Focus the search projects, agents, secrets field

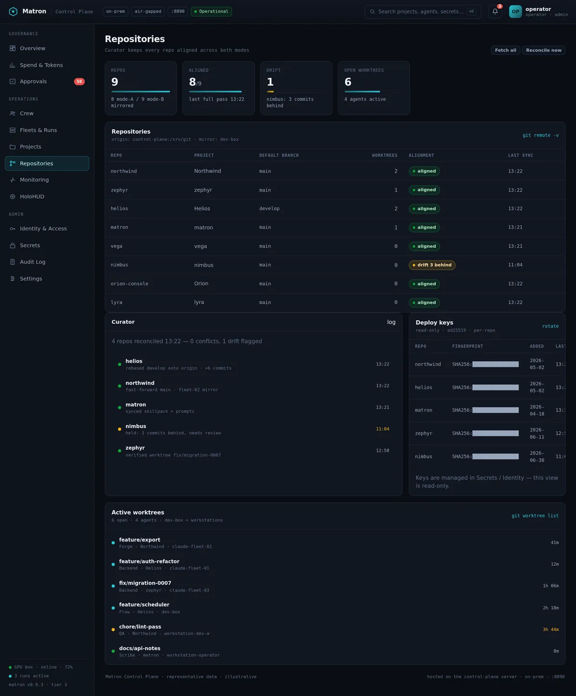point(423,12)
